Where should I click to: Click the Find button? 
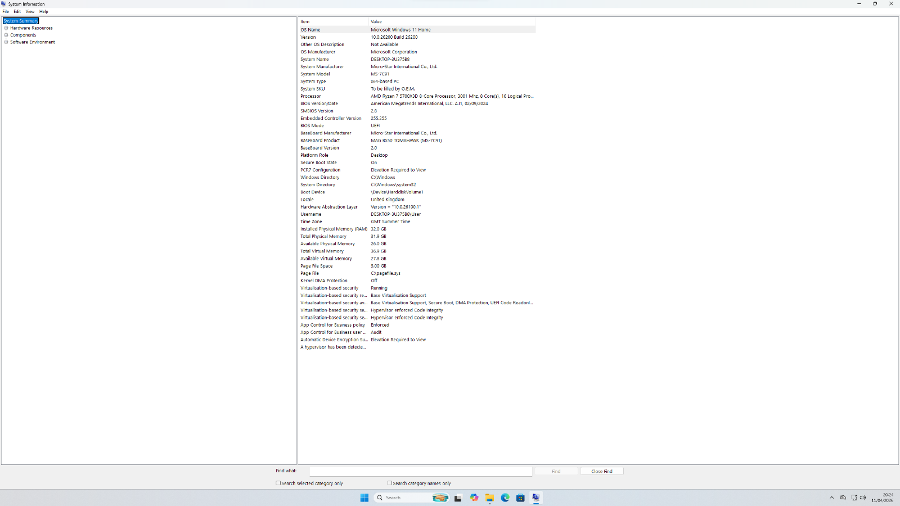556,471
